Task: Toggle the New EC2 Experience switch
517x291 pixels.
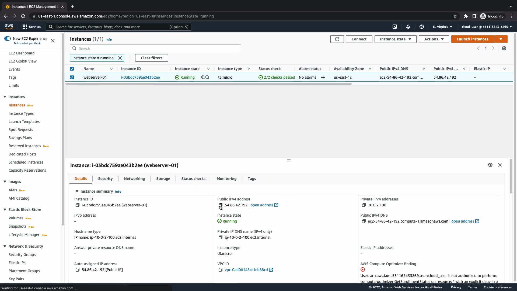Action: pyautogui.click(x=8, y=39)
